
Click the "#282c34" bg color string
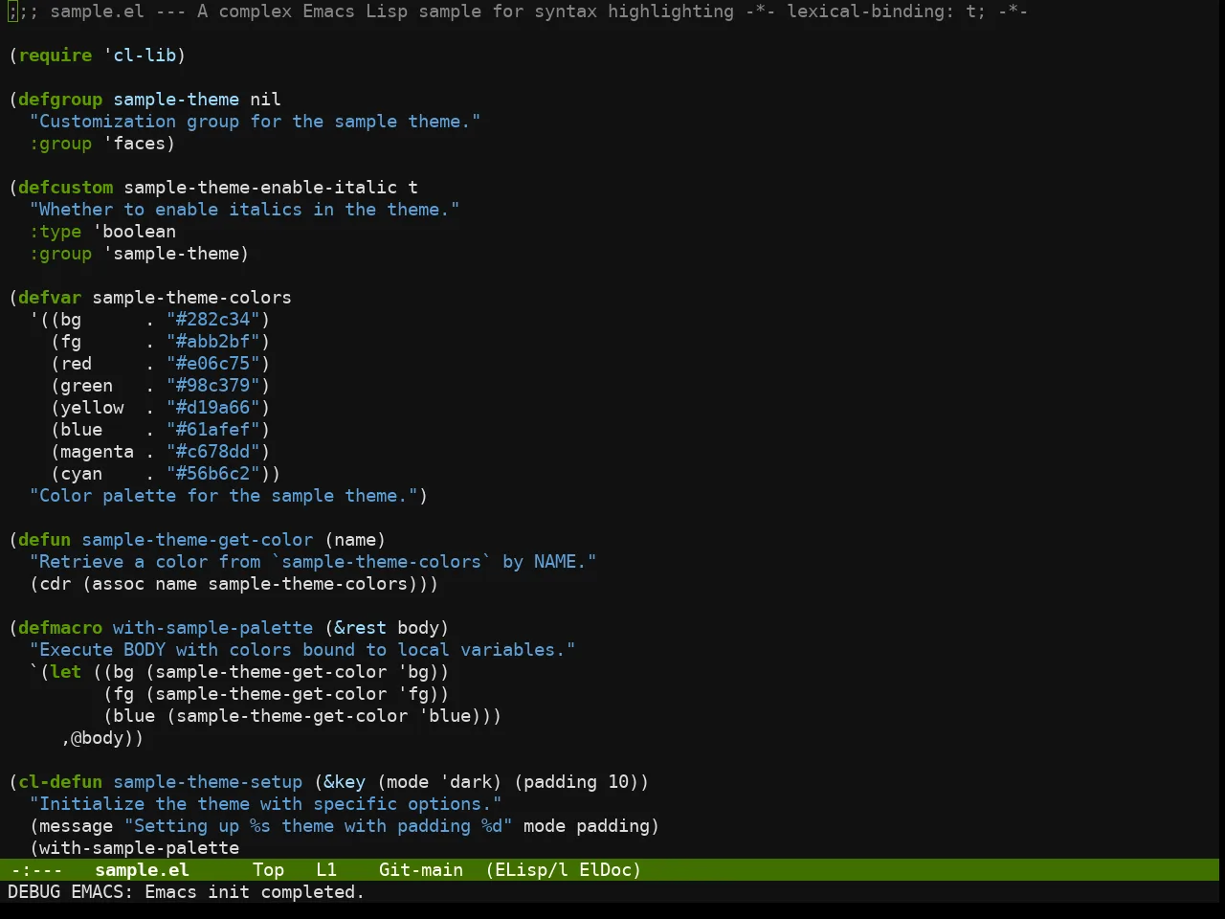[213, 320]
